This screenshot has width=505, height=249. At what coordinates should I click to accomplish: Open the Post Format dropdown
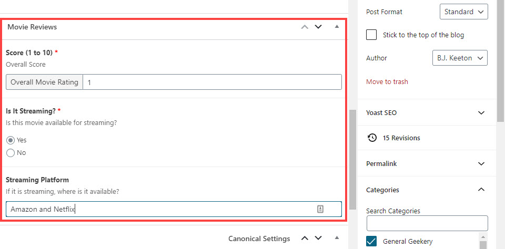pyautogui.click(x=463, y=12)
